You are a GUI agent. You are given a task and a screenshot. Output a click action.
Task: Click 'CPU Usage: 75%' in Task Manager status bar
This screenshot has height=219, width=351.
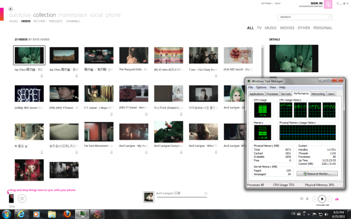click(284, 185)
